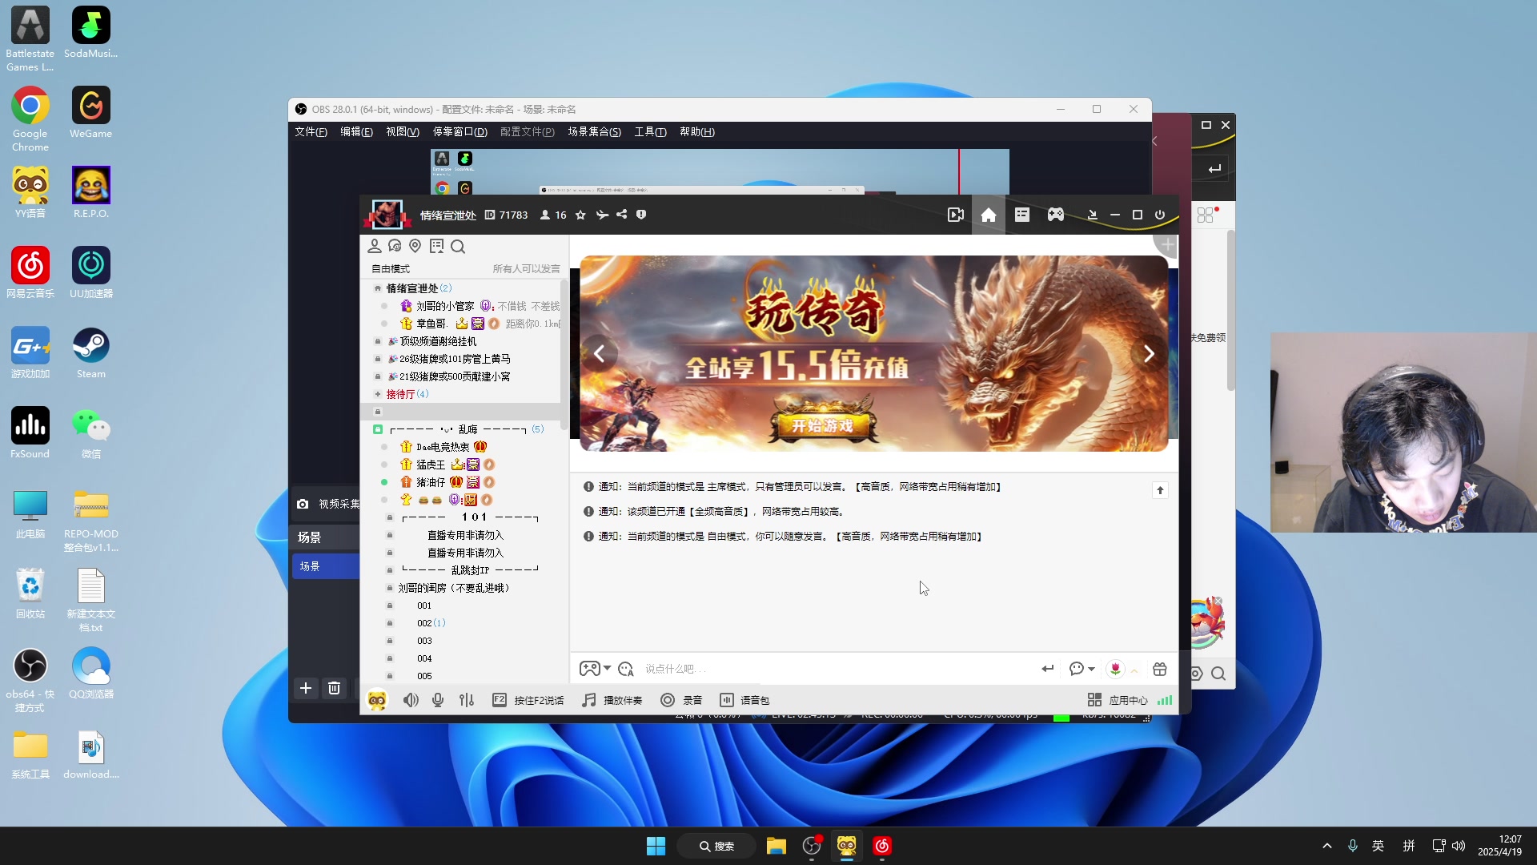Viewport: 1537px width, 865px height.
Task: Open the 所有人可以发言 speaking permission label
Action: tap(526, 269)
